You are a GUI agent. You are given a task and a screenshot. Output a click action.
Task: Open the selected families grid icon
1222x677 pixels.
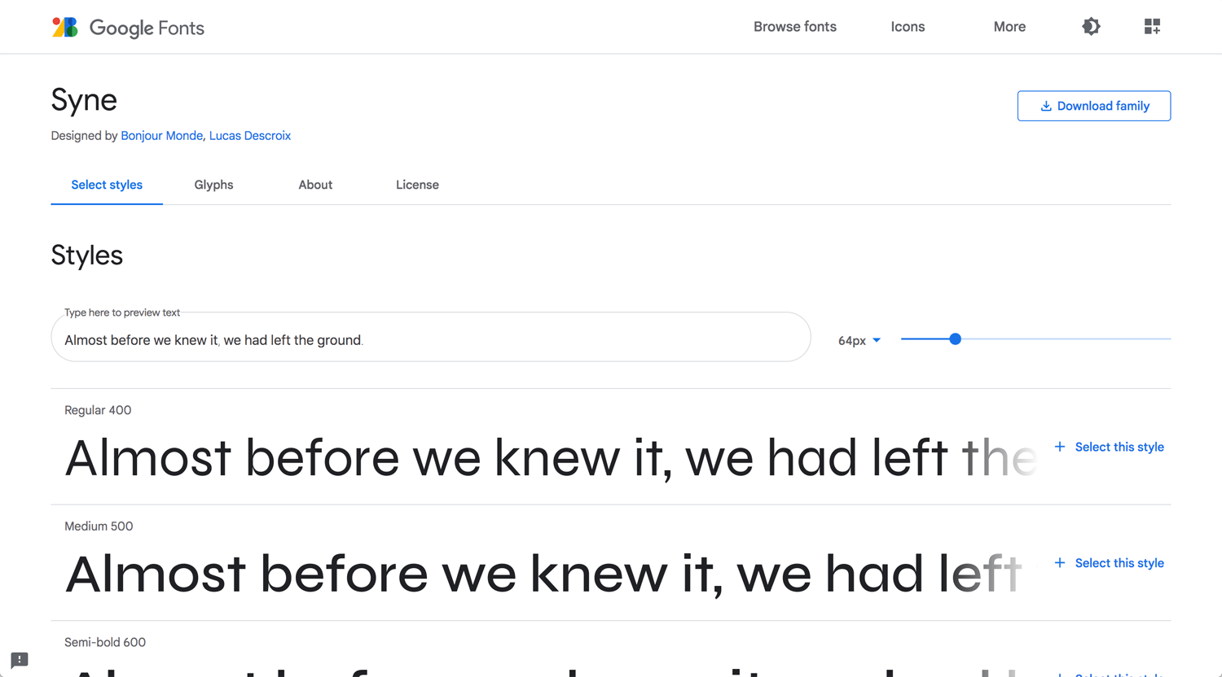pos(1152,27)
